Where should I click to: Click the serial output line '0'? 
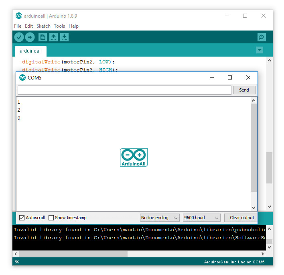click(x=19, y=118)
